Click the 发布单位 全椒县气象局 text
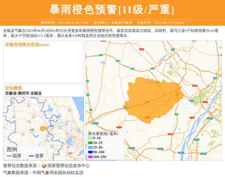The height and width of the screenshot is (177, 225). (113, 23)
